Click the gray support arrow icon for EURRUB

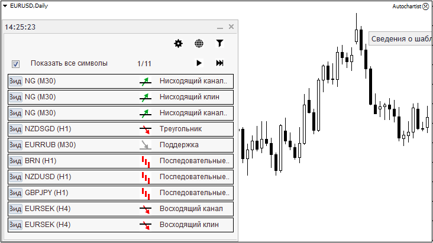(x=146, y=145)
